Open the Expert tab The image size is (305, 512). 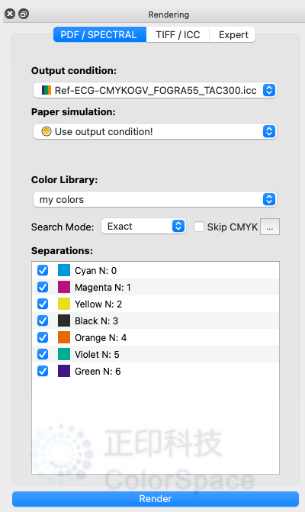[x=233, y=34]
